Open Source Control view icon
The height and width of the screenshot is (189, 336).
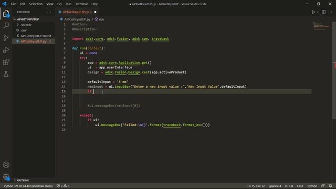tap(6, 38)
